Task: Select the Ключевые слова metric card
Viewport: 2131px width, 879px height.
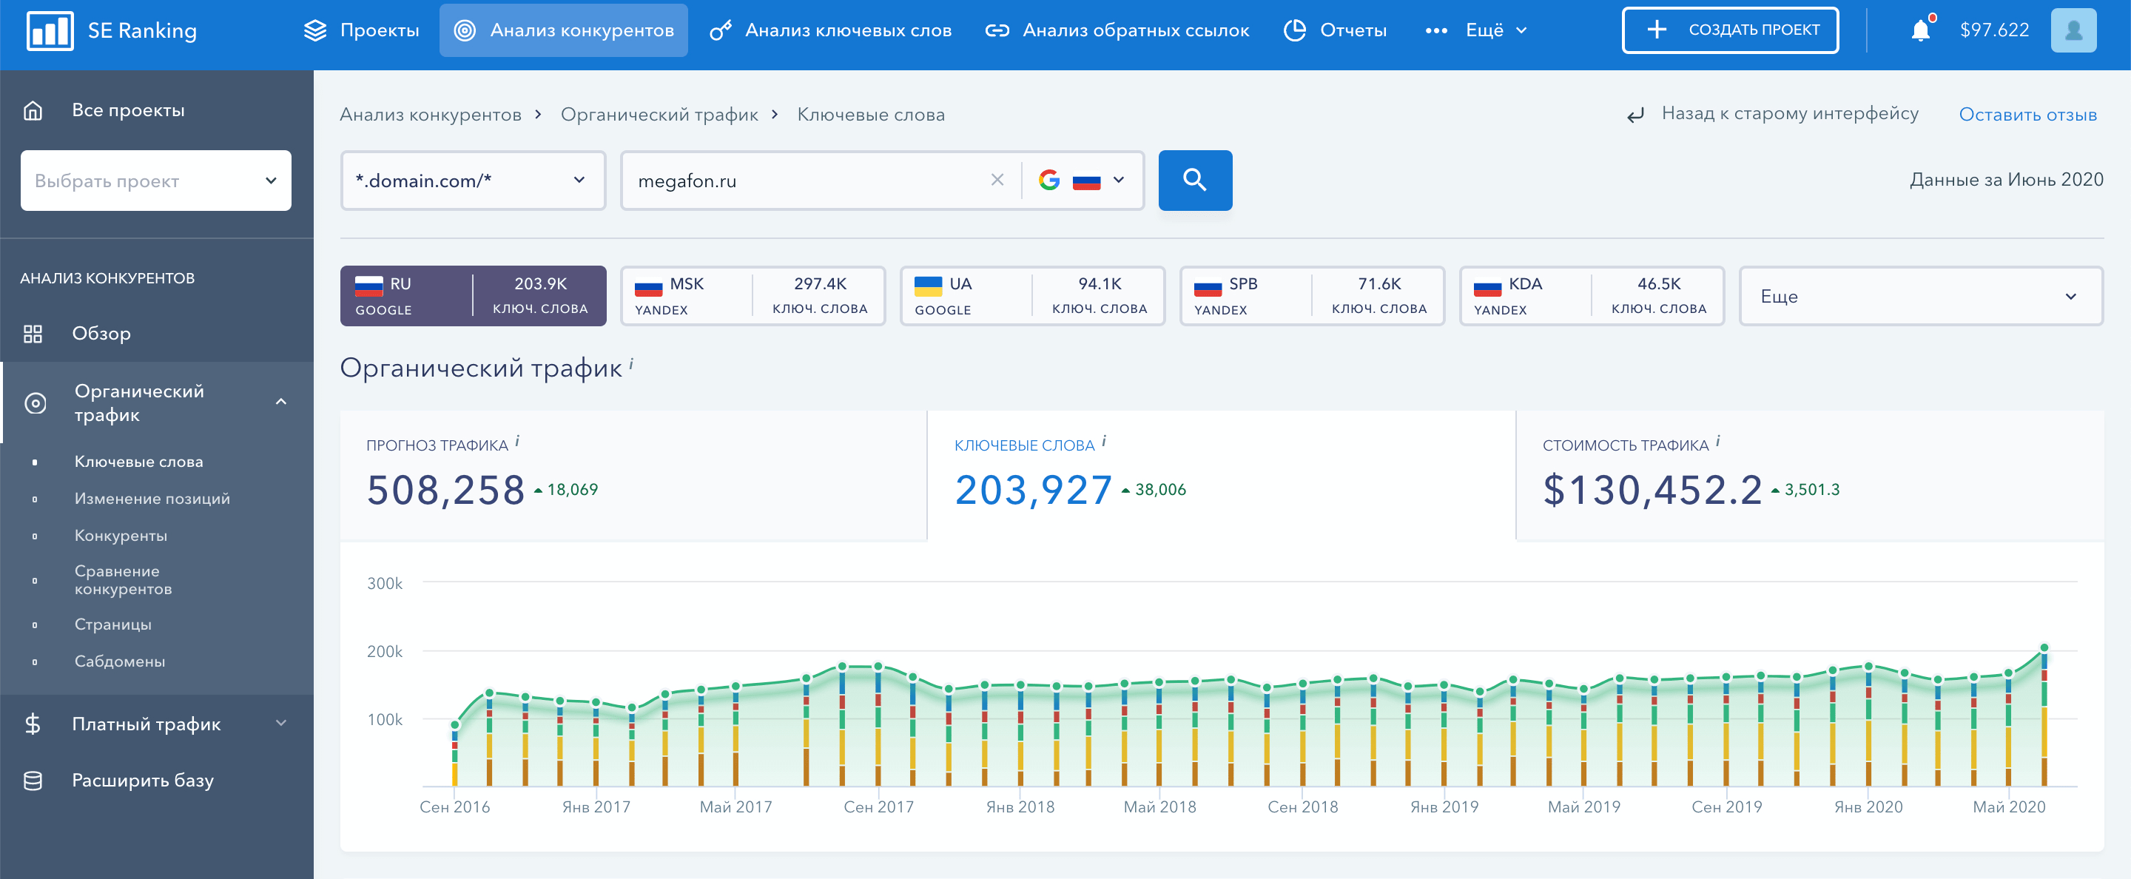Action: pyautogui.click(x=1221, y=476)
